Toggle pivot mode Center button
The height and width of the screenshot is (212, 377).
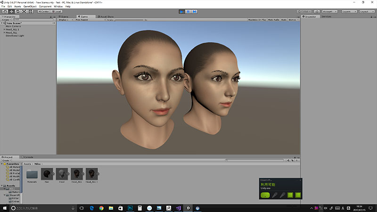(x=43, y=11)
